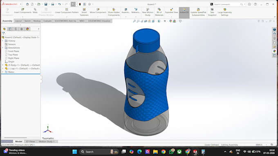Click the Select cursor tool
The width and height of the screenshot is (278, 156).
click(73, 4)
